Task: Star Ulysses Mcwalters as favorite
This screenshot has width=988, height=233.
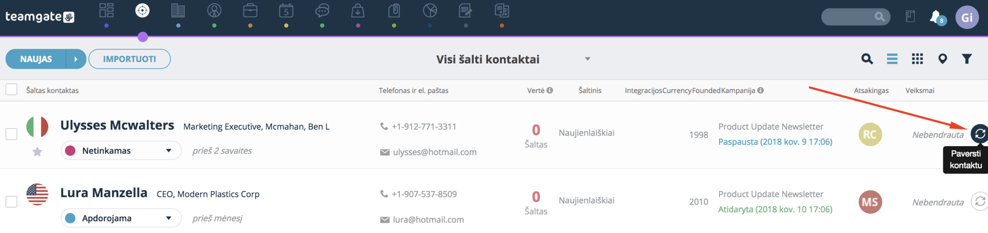Action: click(37, 151)
